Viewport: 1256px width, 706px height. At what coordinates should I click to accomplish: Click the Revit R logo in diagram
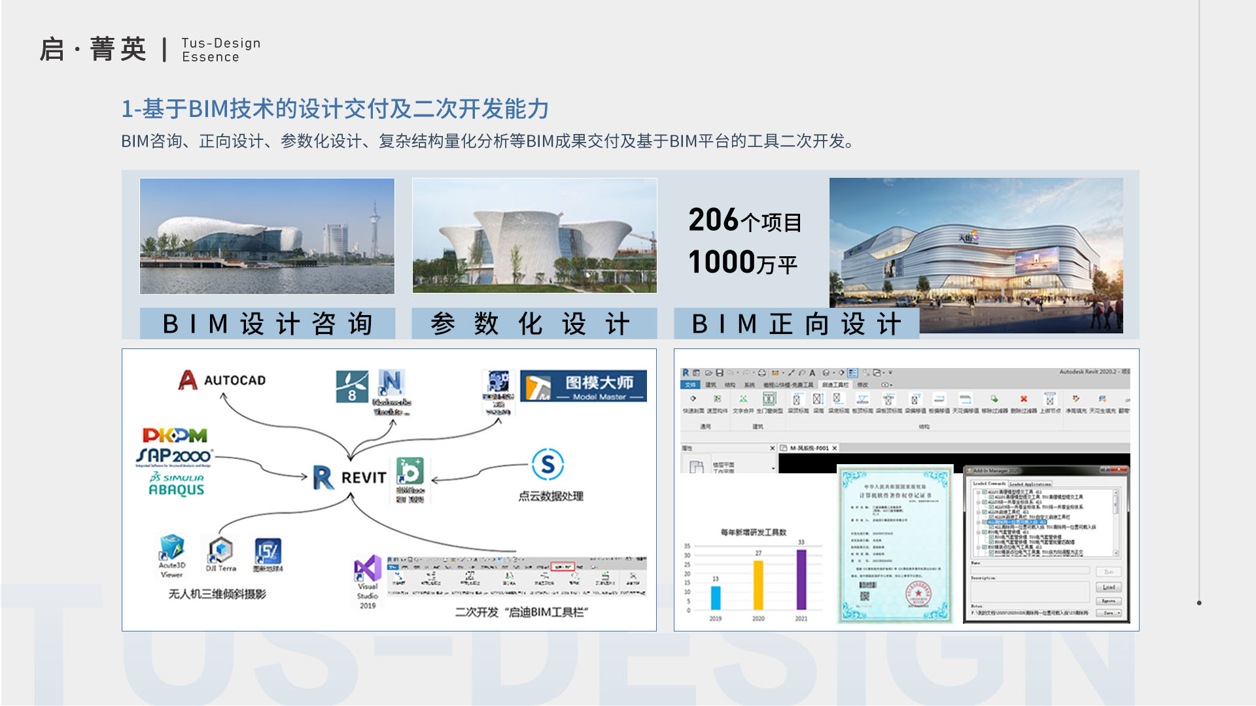point(323,477)
